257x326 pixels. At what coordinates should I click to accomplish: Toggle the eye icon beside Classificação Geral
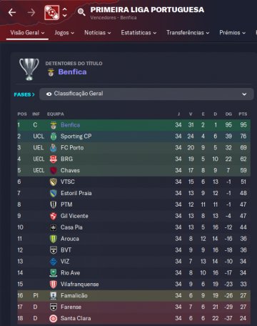click(49, 94)
